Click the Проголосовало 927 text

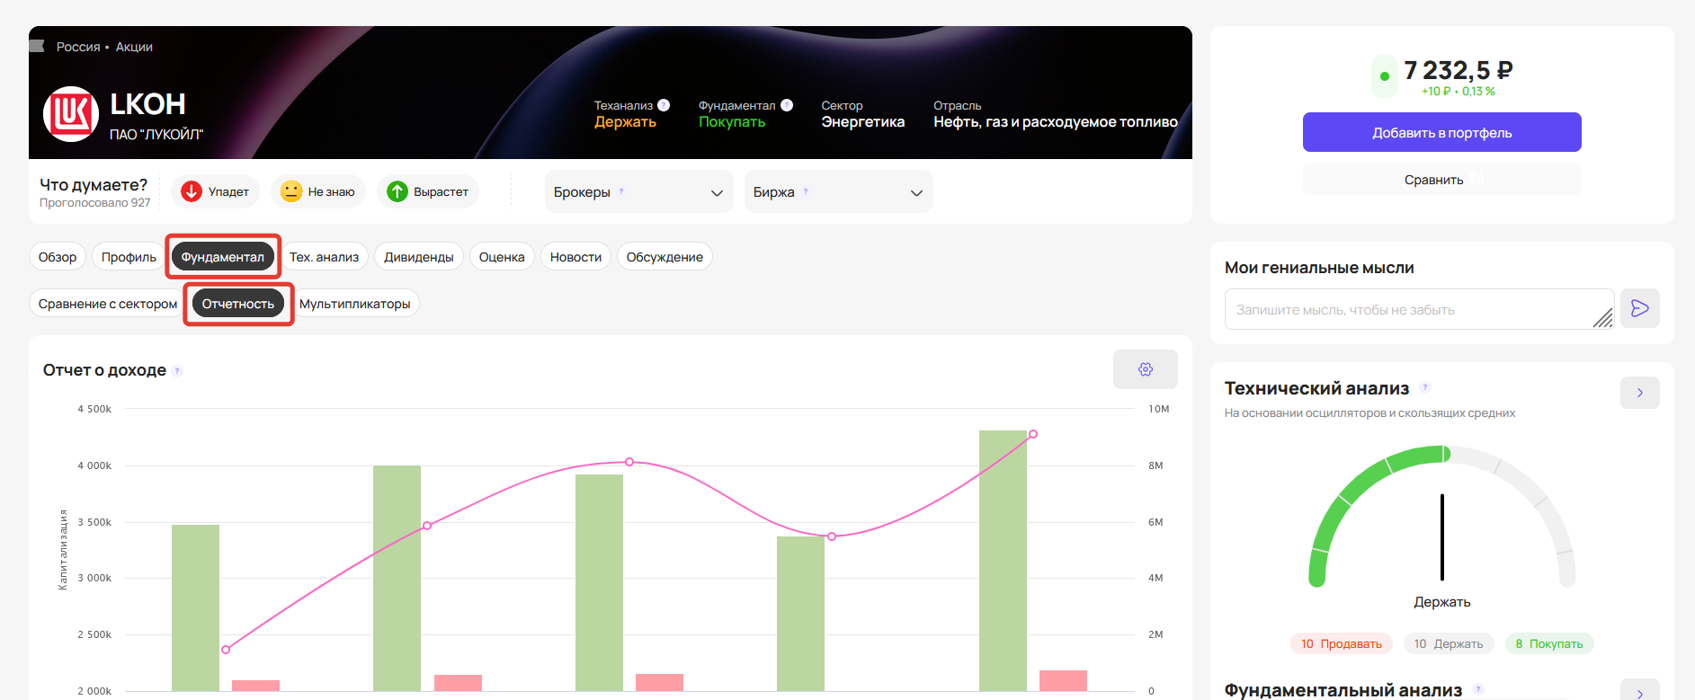(95, 203)
